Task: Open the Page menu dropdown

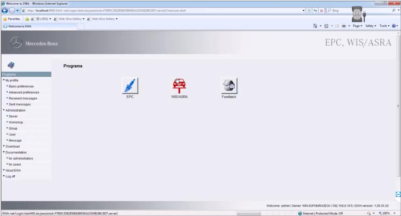Action: click(x=357, y=26)
